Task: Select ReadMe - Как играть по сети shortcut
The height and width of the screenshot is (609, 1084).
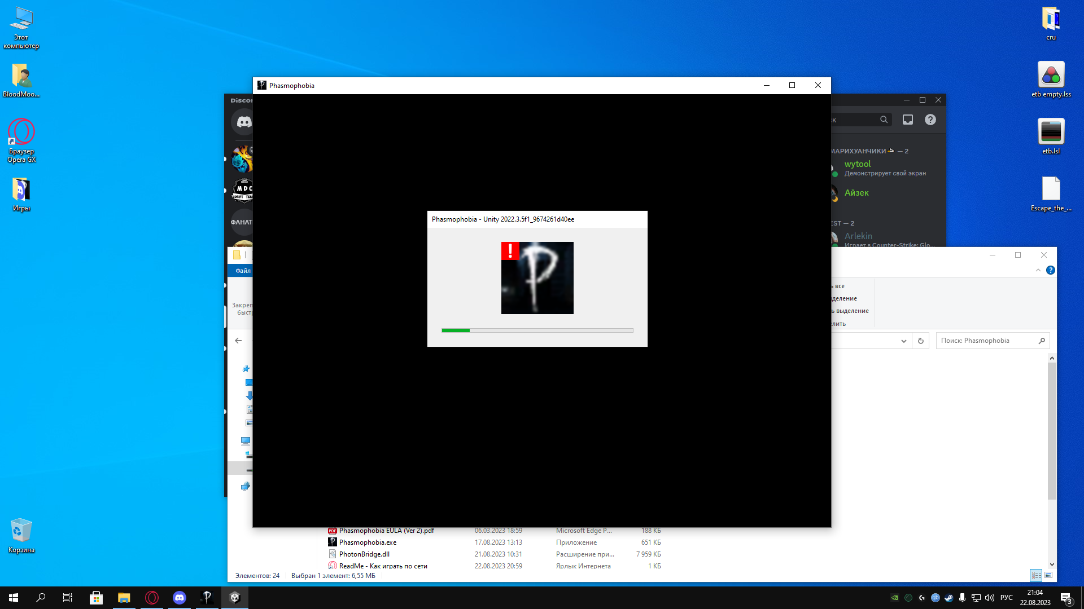Action: [x=383, y=566]
